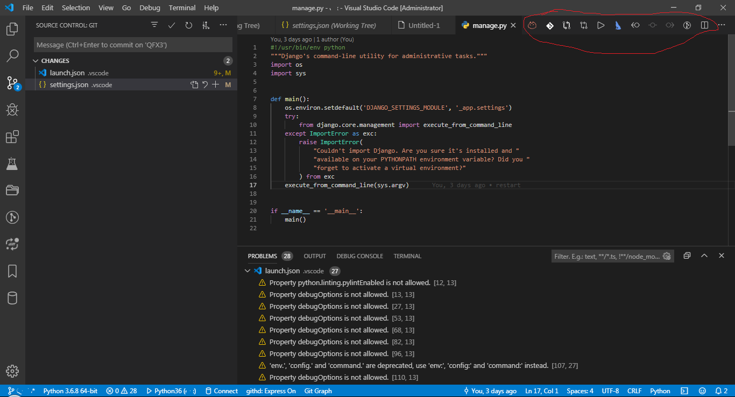This screenshot has width=735, height=397.
Task: Open Source Control view with badge 2
Action: (12, 83)
